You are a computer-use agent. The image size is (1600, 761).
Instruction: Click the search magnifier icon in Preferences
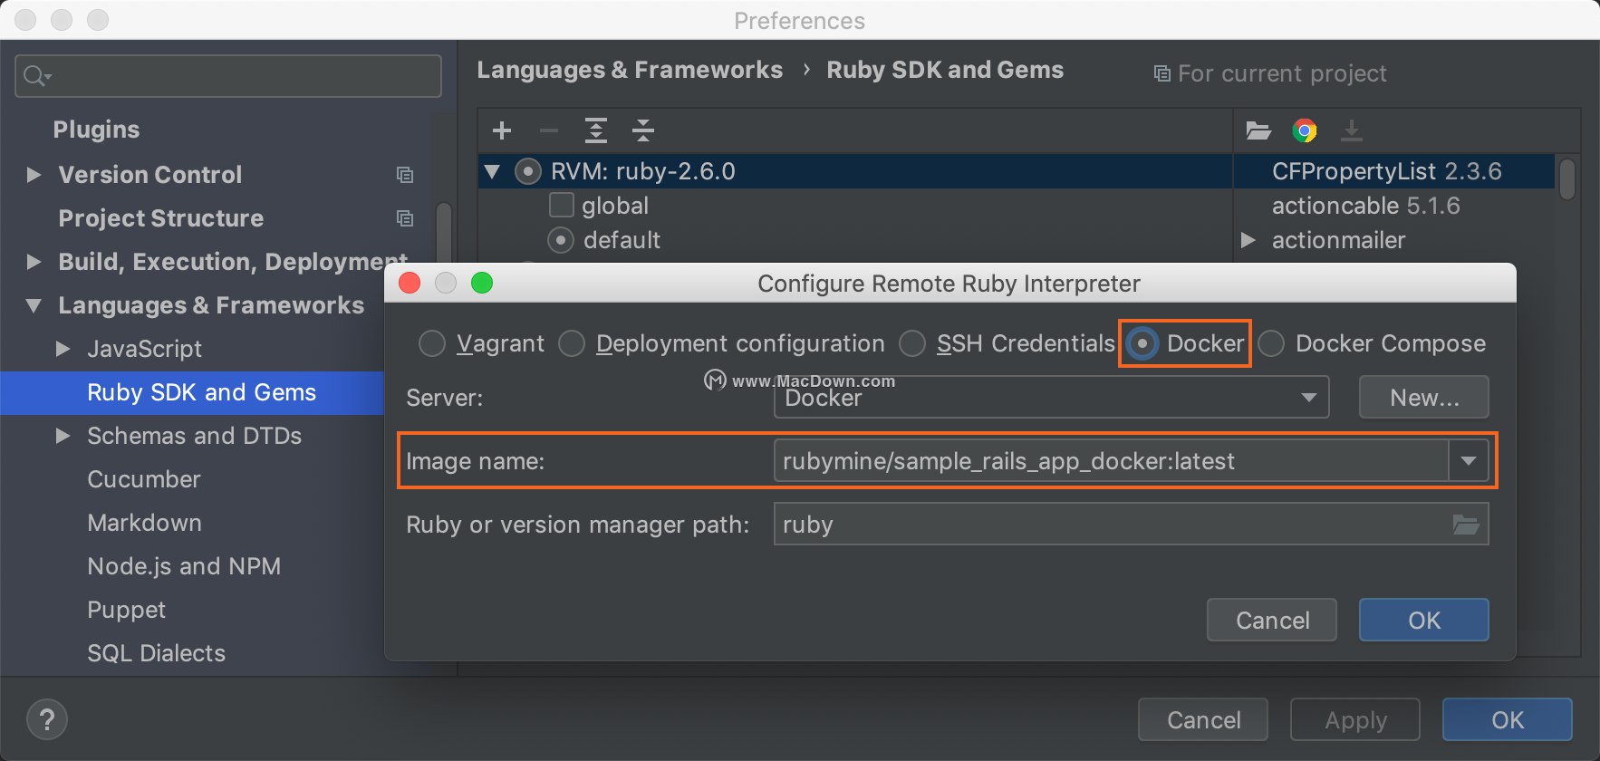coord(35,76)
